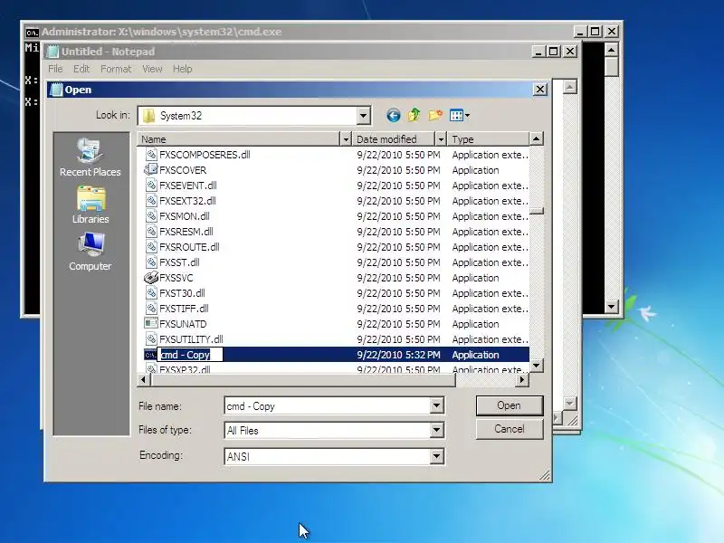Open Notepad's File menu
Viewport: 724px width, 543px height.
click(x=55, y=69)
